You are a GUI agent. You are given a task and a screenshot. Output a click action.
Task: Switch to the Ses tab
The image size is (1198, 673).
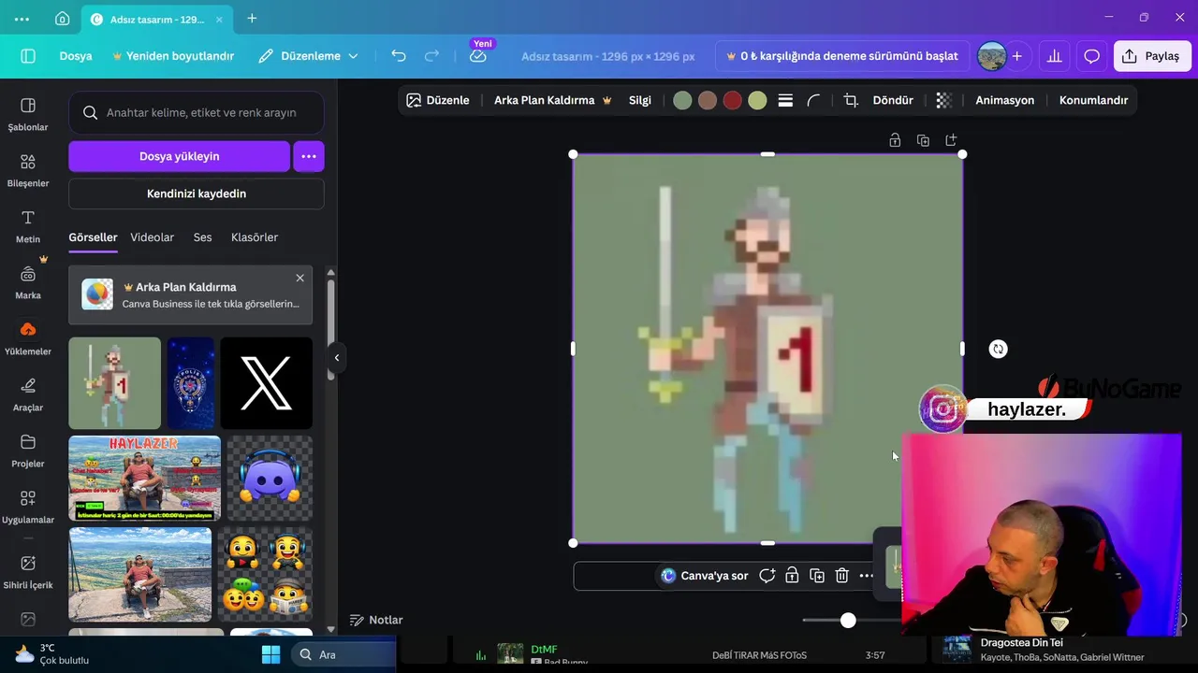203,237
